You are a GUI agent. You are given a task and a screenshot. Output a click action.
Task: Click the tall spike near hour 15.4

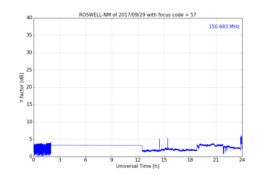(168, 143)
